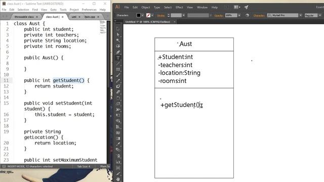Screen dimensions: 324x182
Task: Select the Artboard tool
Action: click(x=118, y=168)
